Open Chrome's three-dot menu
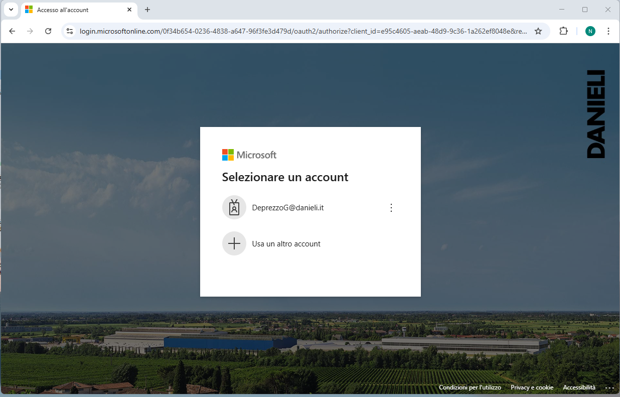The width and height of the screenshot is (620, 397). 608,31
